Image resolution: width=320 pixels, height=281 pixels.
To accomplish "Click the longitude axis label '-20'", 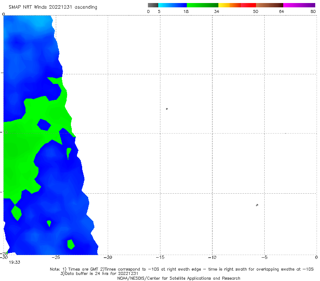I will pos(108,257).
